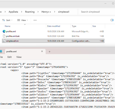Image resolution: width=115 pixels, height=109 pixels.
Task: Click the Spooler item line
Action: tap(67, 89)
